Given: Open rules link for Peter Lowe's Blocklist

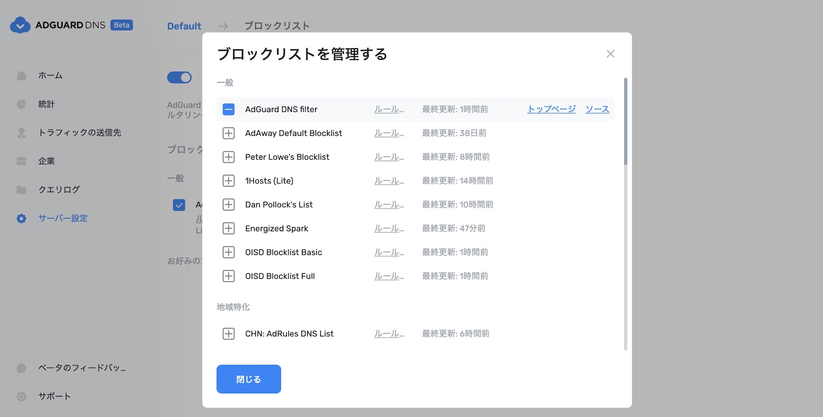Looking at the screenshot, I should [x=389, y=157].
